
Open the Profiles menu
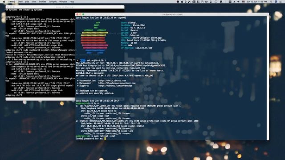[43, 2]
